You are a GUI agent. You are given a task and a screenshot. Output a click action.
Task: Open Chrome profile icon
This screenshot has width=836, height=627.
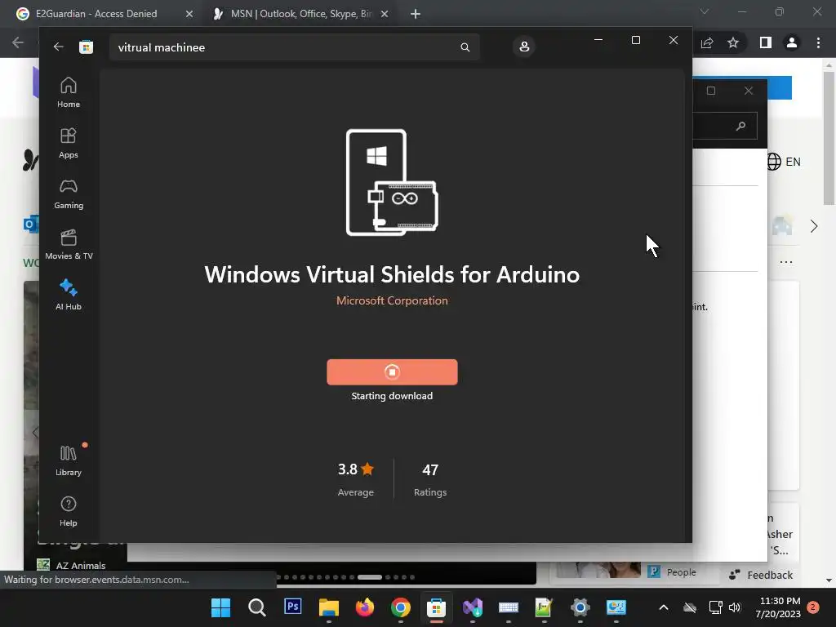pyautogui.click(x=792, y=42)
